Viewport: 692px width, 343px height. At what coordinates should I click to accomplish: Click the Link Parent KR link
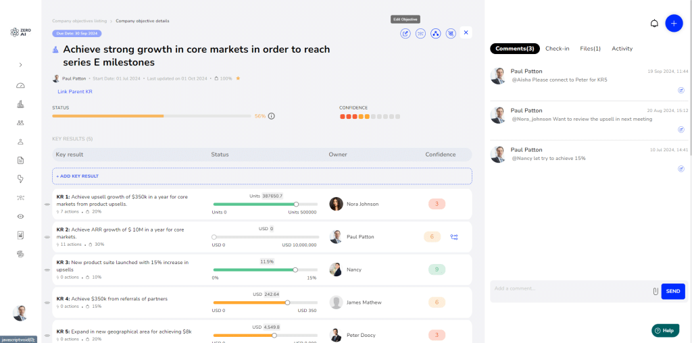[x=75, y=92]
